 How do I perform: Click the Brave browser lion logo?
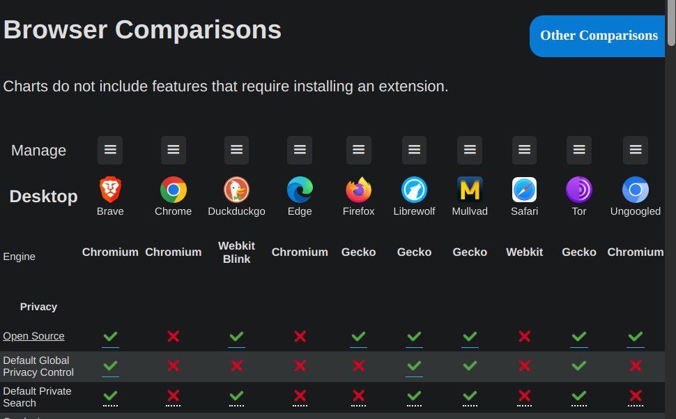click(110, 189)
